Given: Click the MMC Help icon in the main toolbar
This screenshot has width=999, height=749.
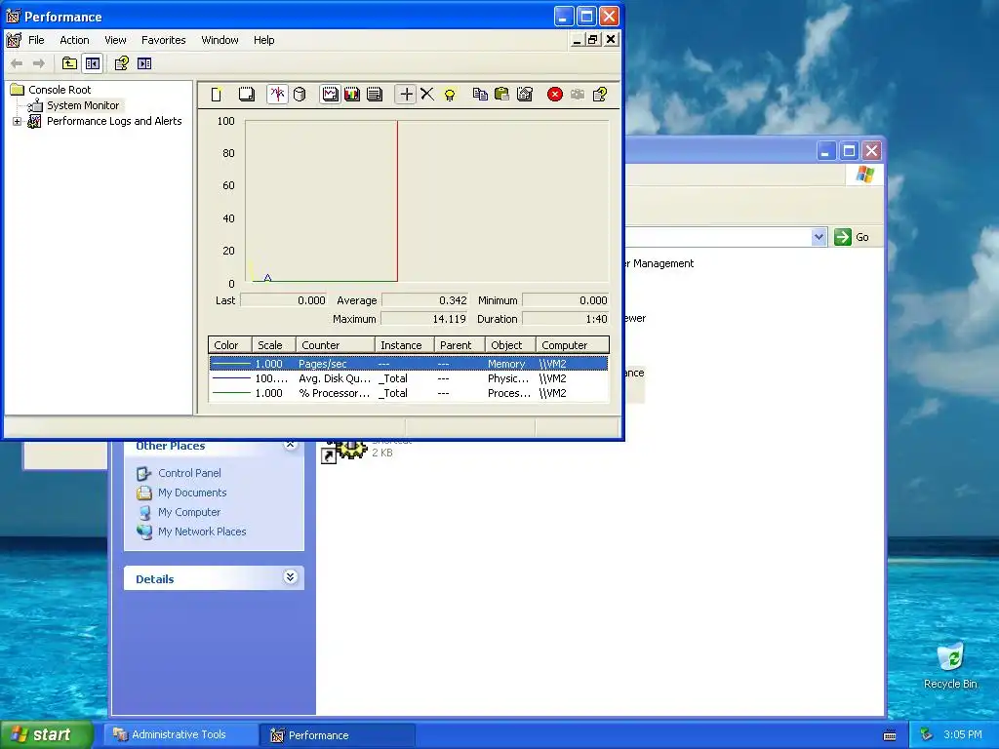Looking at the screenshot, I should coord(121,63).
